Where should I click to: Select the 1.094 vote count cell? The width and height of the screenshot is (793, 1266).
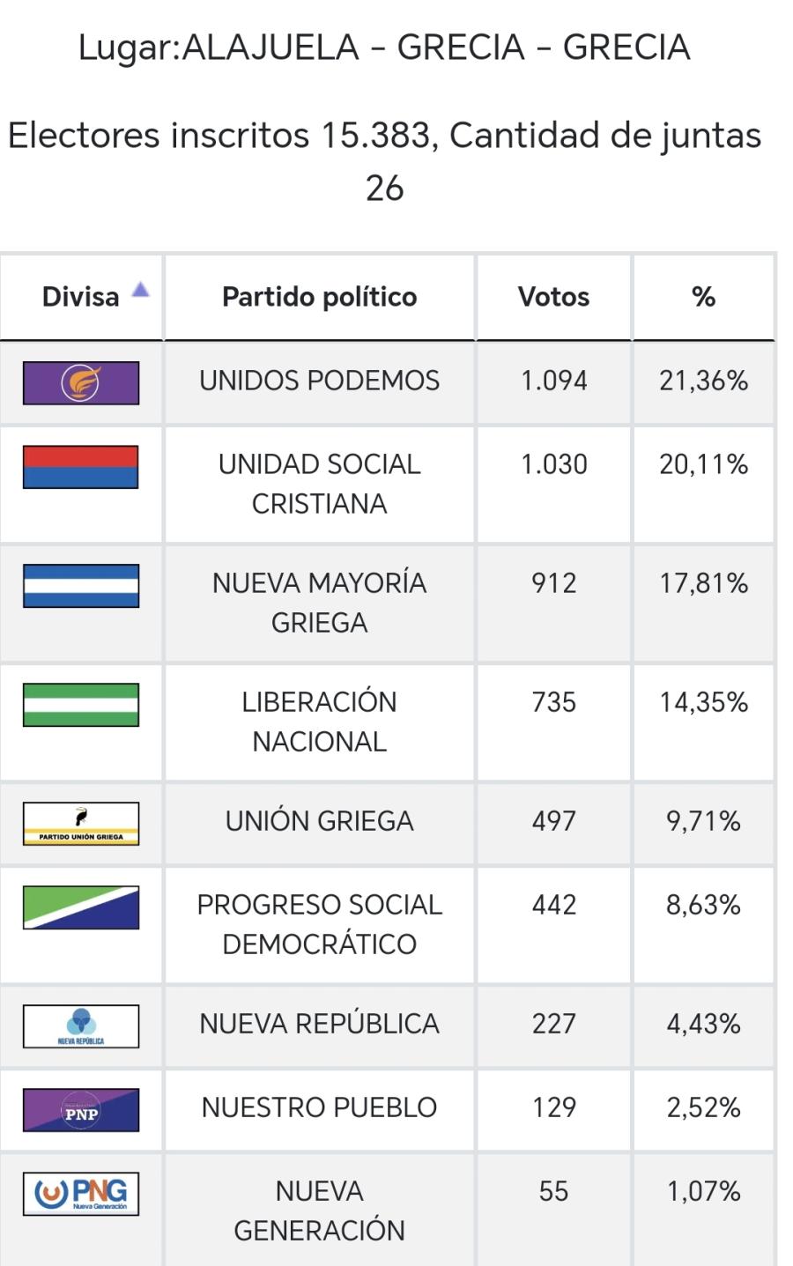coord(552,381)
